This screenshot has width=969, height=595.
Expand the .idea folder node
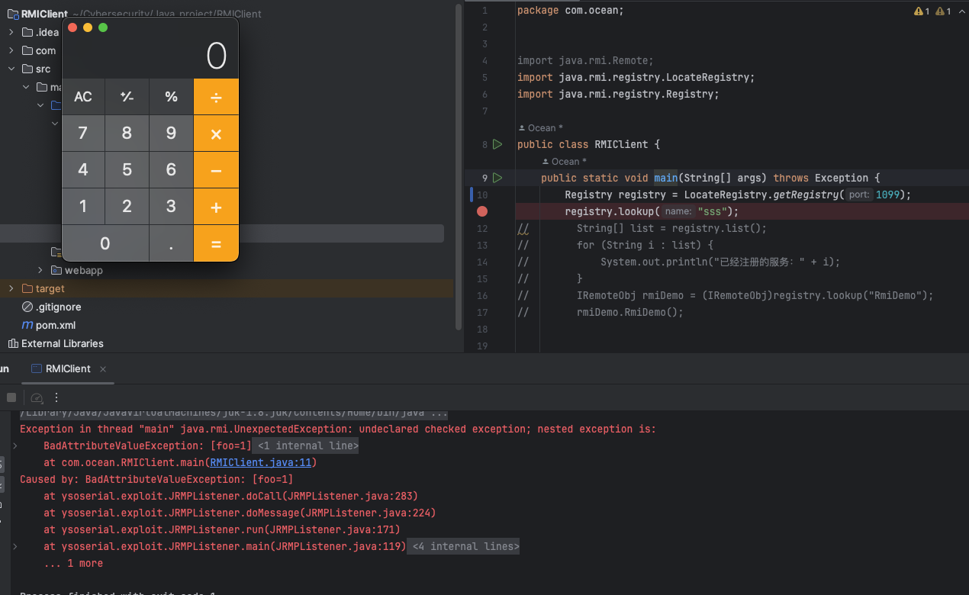tap(11, 32)
